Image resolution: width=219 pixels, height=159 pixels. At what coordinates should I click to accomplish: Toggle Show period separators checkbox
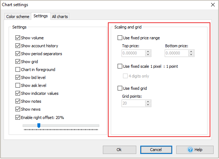pos(18,54)
